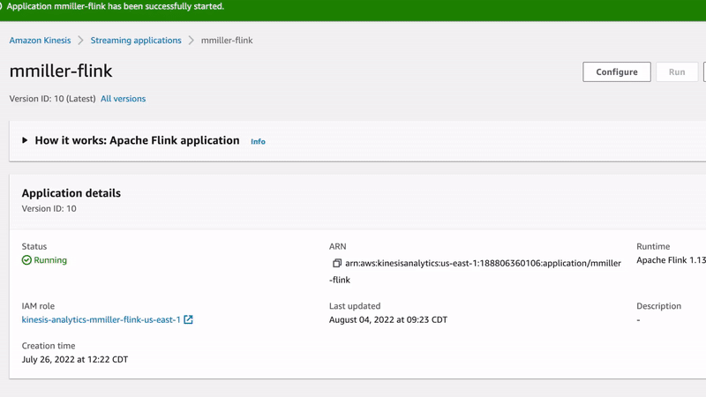Click the Running status text
Screen dimensions: 706x397
tap(50, 260)
